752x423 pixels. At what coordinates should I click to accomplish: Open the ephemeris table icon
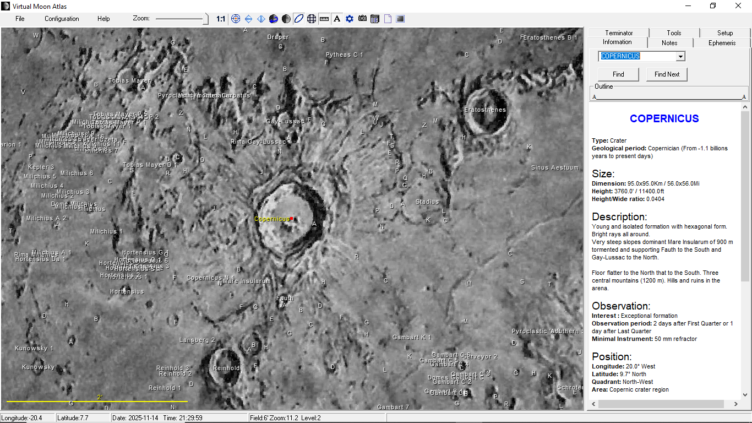point(374,18)
